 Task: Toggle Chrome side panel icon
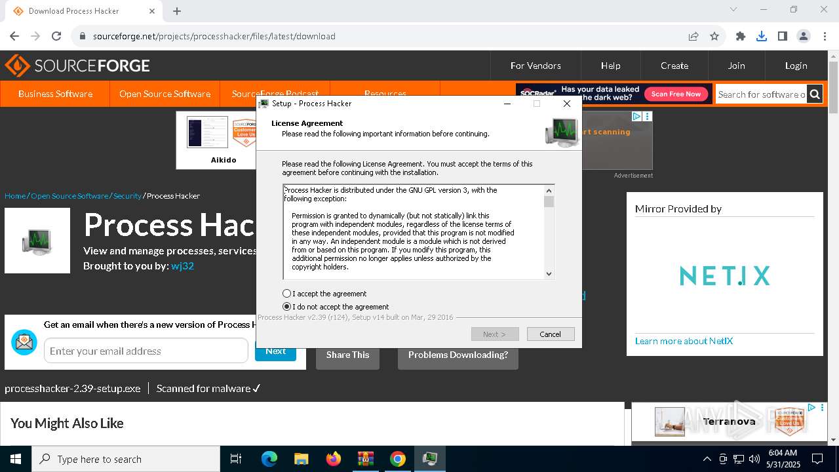point(783,36)
